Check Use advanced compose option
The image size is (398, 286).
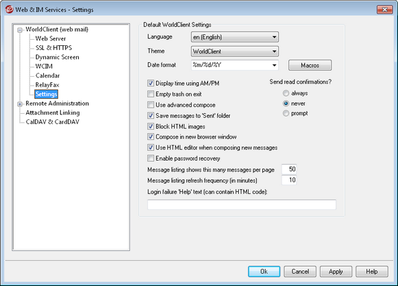151,105
